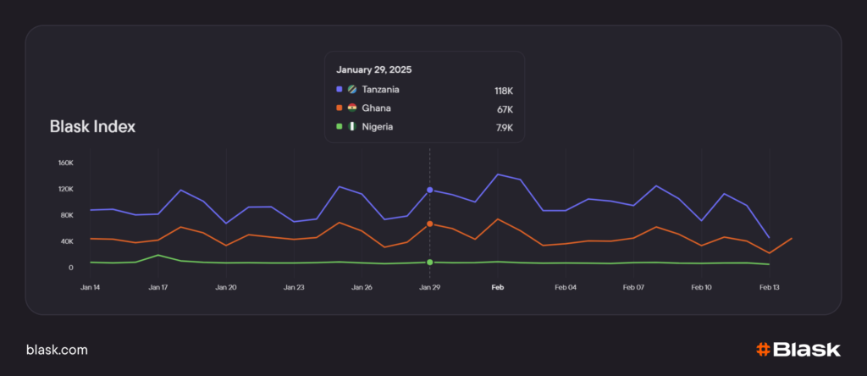This screenshot has width=867, height=376.
Task: Click the orange Ghana legend swatch
Action: [340, 108]
